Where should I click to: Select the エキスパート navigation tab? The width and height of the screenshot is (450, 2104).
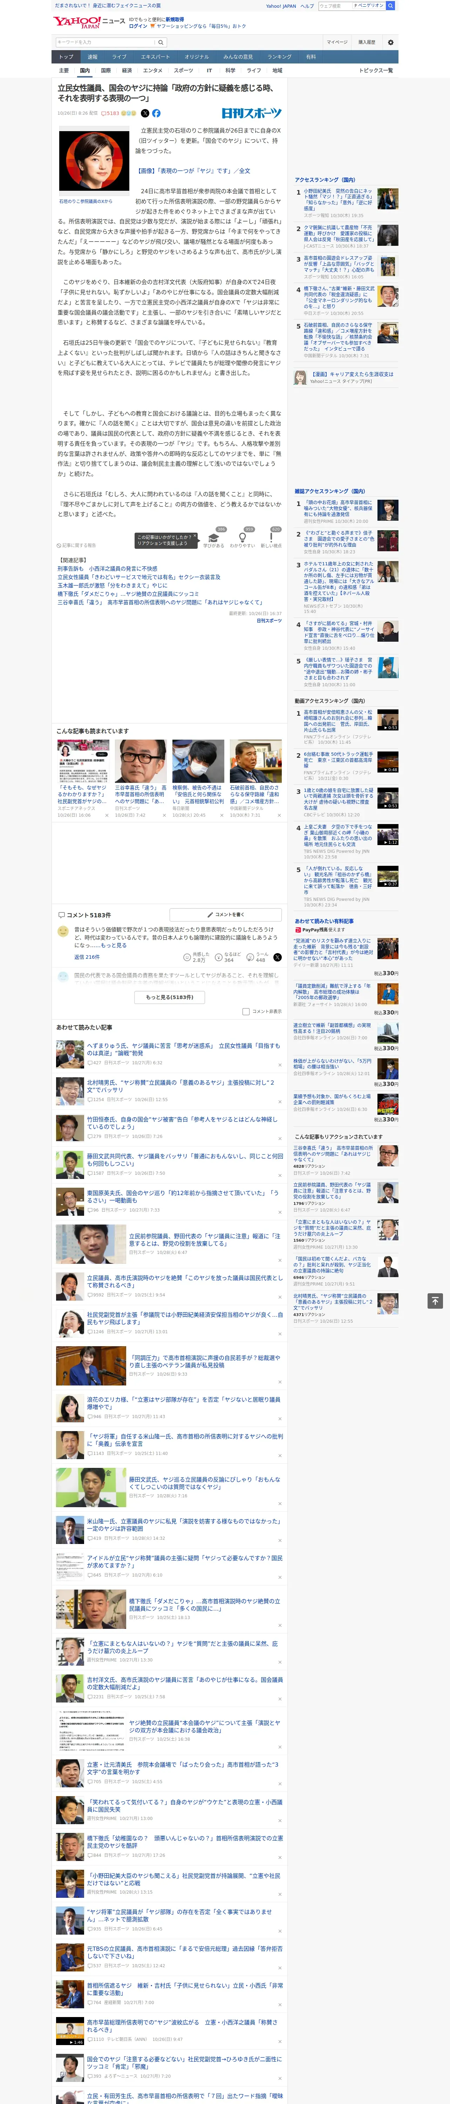155,57
